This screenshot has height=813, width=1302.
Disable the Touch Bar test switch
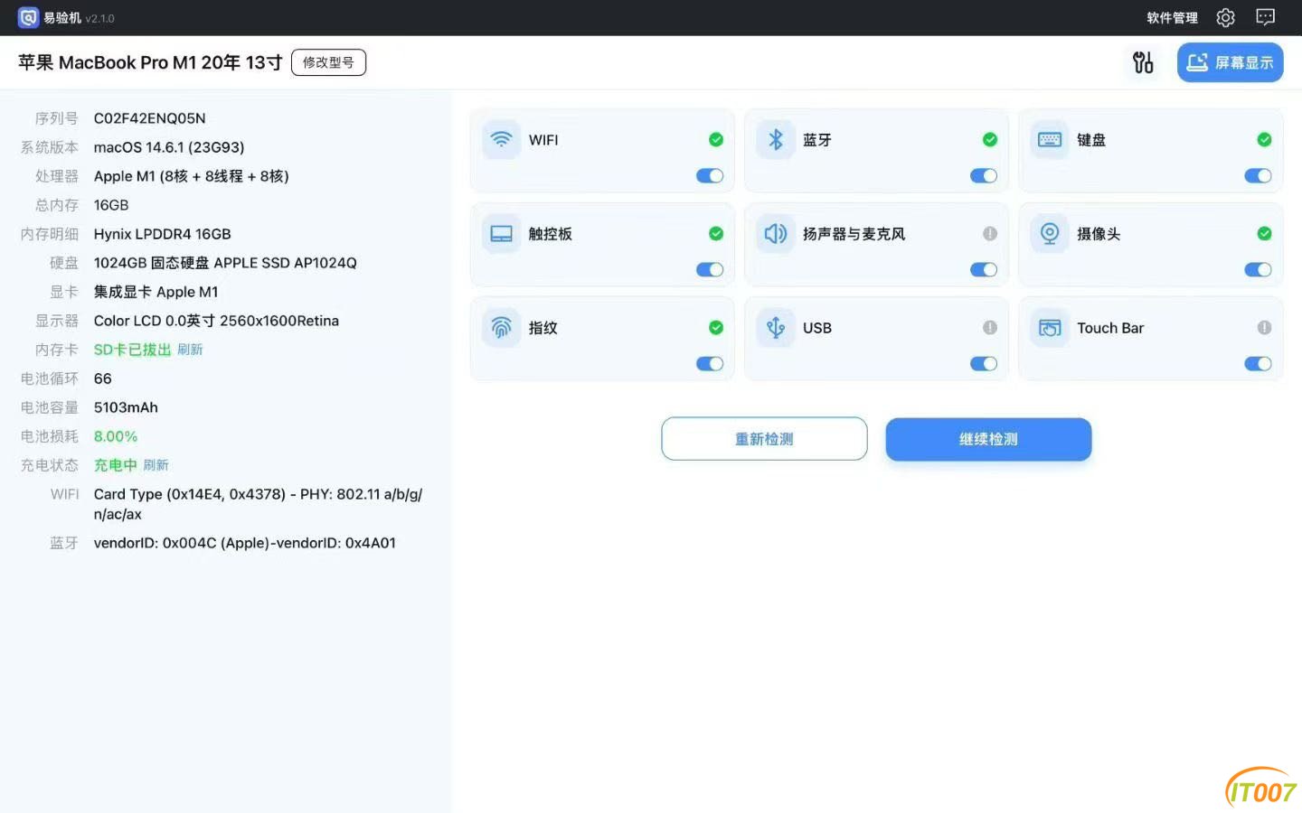[x=1258, y=364]
